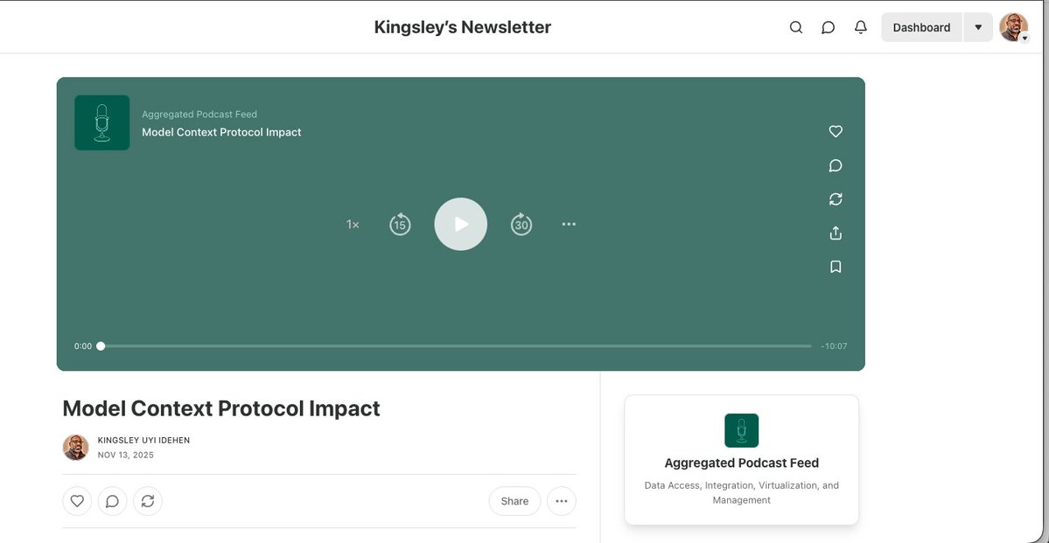This screenshot has height=543, width=1049.
Task: Click the playback progress bar to seek
Action: click(455, 345)
